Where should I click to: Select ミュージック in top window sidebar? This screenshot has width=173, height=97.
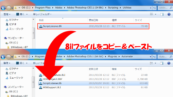pos(14,29)
